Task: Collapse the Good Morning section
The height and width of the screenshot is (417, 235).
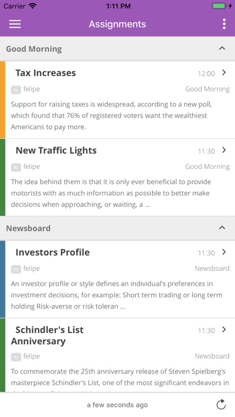Action: point(222,48)
